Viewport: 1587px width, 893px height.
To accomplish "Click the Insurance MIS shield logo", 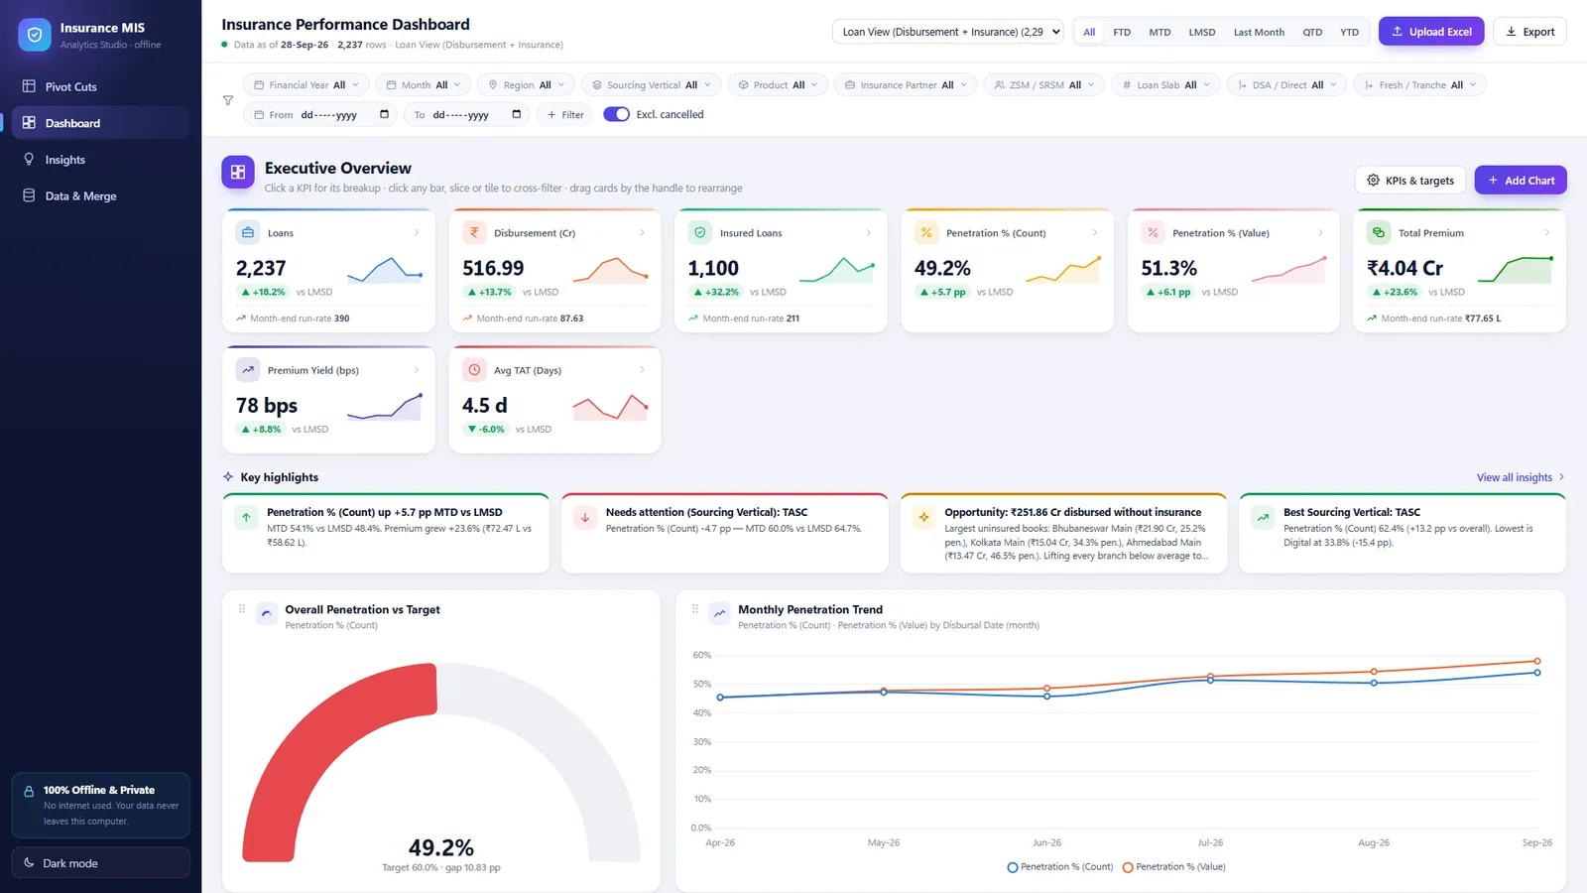I will coord(35,35).
